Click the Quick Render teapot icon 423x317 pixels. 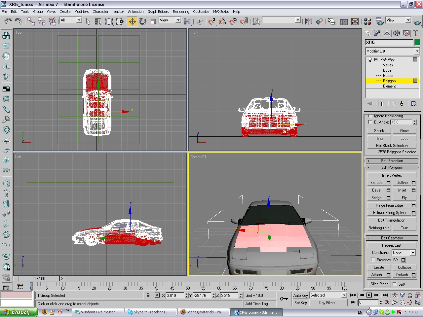417,22
